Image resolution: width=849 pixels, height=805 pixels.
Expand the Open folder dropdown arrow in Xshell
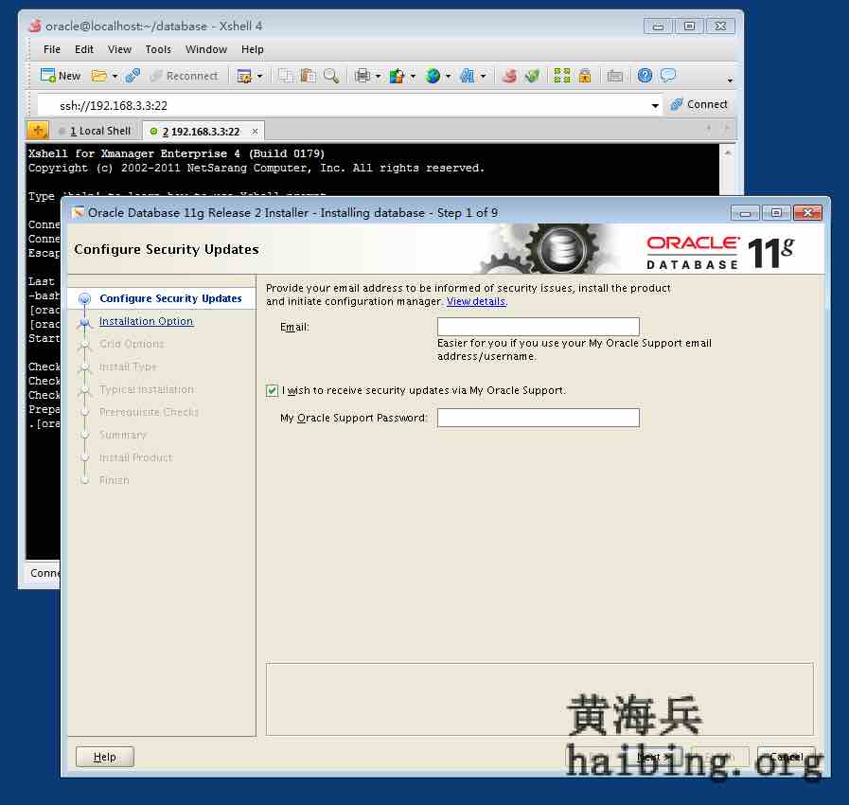pos(115,77)
